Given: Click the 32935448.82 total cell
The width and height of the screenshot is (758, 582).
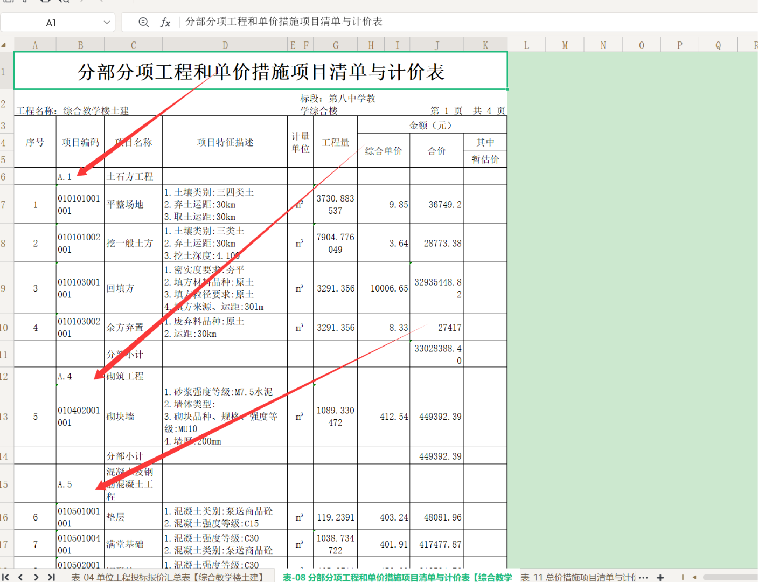Looking at the screenshot, I should (436, 288).
